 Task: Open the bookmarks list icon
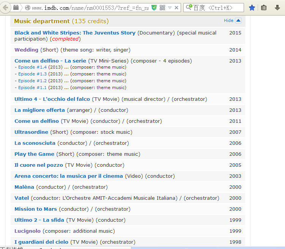point(263,8)
